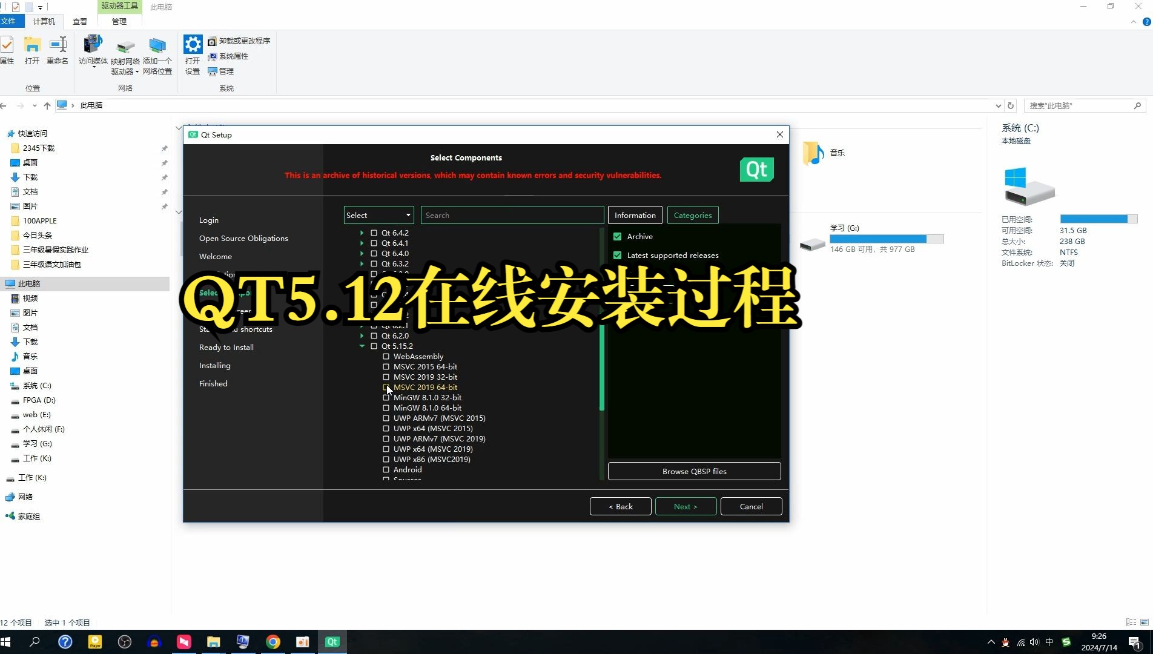Collapse the Qt 5.15.2 tree node

pyautogui.click(x=362, y=346)
